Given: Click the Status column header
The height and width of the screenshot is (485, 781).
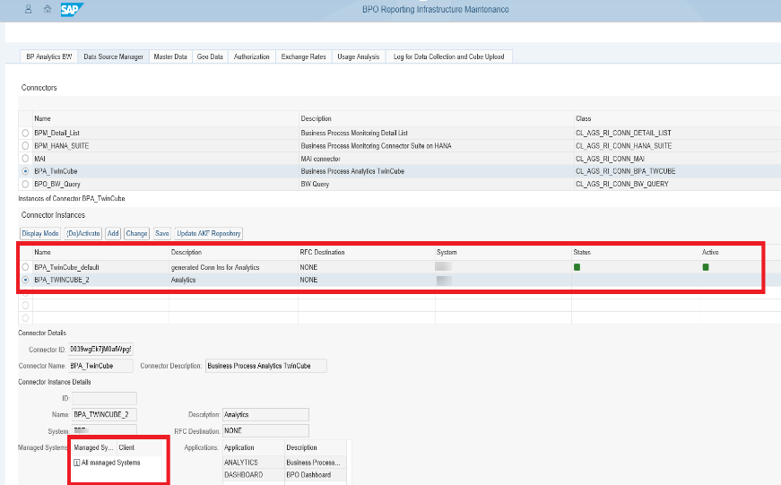Looking at the screenshot, I should click(636, 252).
